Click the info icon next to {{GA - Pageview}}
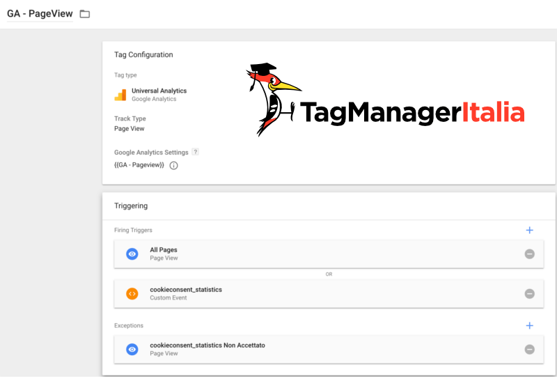The height and width of the screenshot is (390, 557). click(173, 166)
